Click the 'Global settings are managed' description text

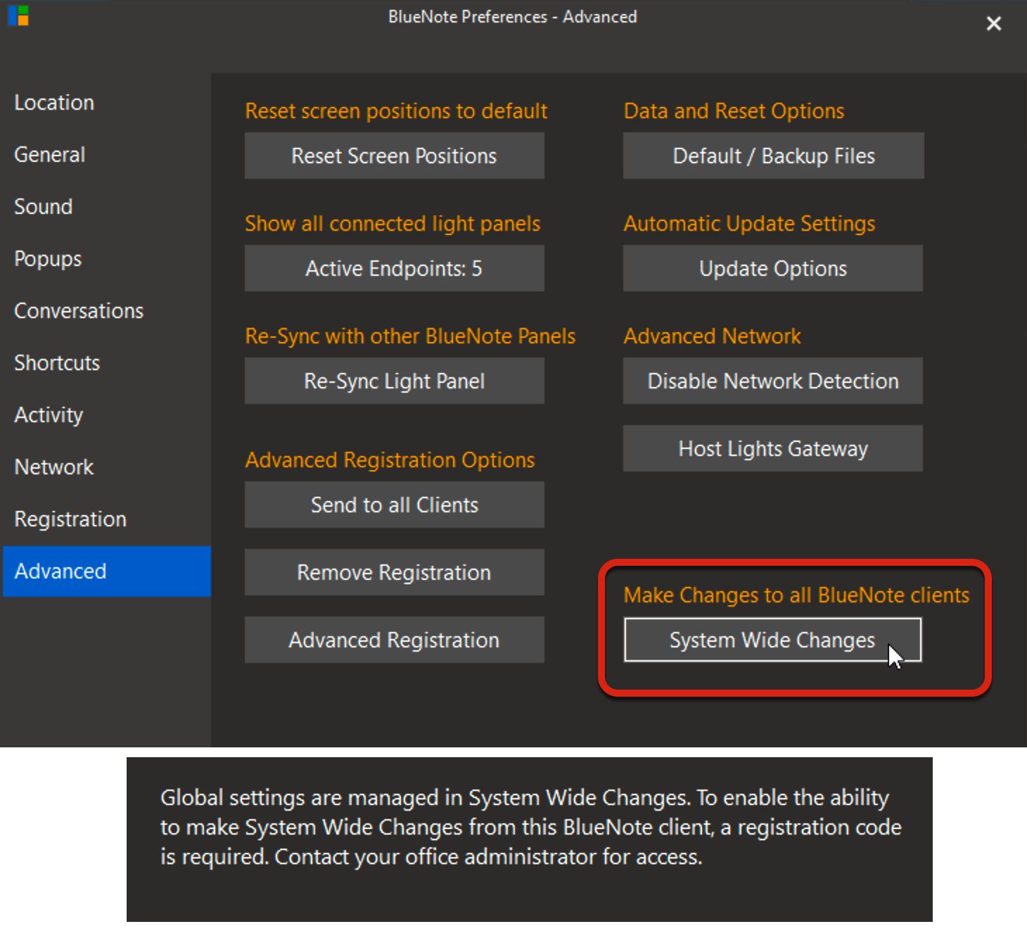531,827
